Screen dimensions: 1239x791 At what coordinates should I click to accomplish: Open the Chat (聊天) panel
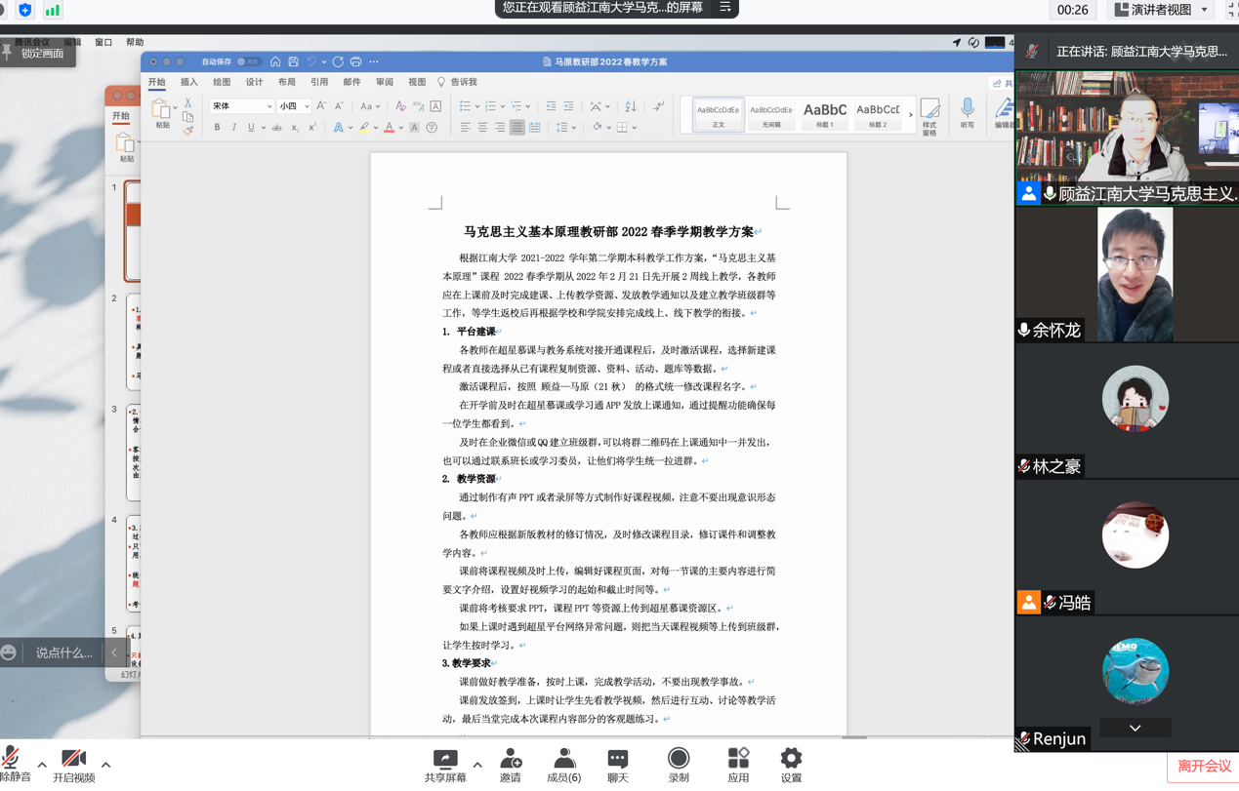point(617,759)
